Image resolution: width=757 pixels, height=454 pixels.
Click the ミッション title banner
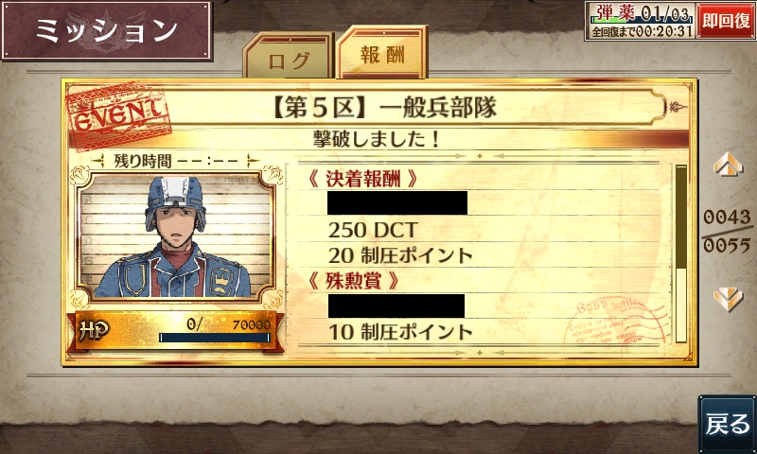[107, 30]
